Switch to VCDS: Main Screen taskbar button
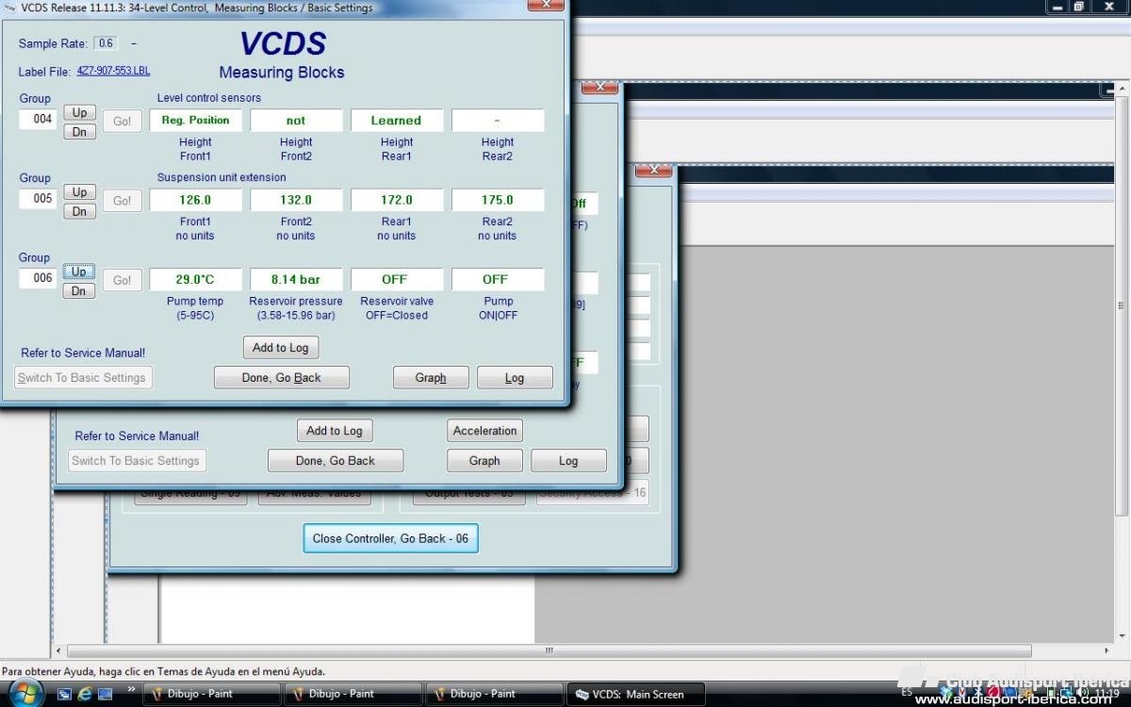Image resolution: width=1131 pixels, height=707 pixels. [x=636, y=694]
